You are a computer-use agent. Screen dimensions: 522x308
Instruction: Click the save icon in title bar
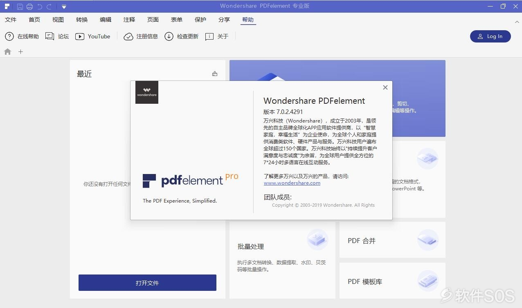[x=20, y=7]
